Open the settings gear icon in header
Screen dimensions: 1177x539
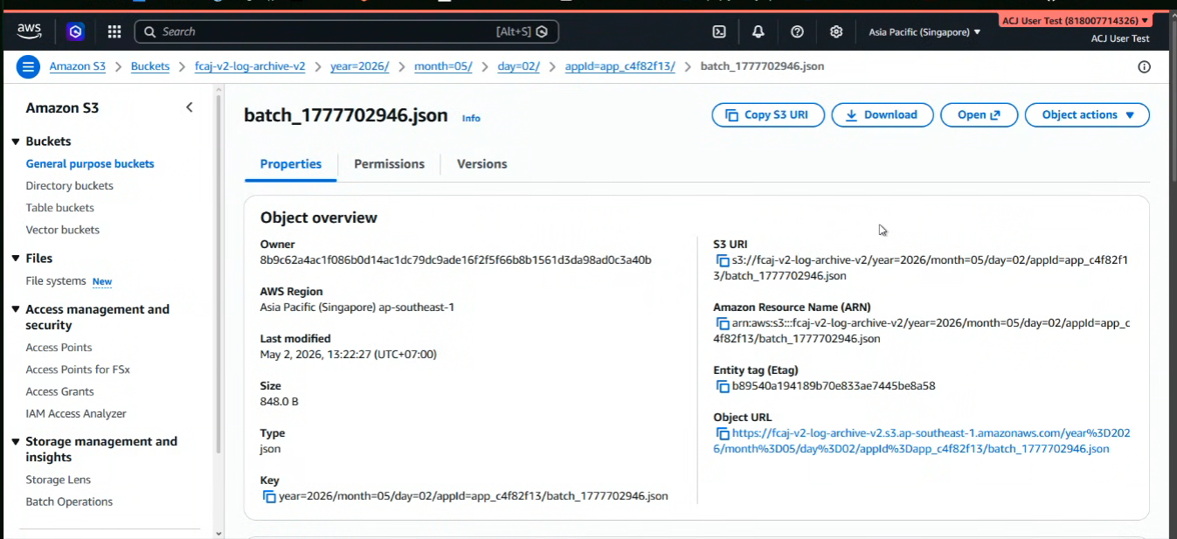[x=836, y=31]
